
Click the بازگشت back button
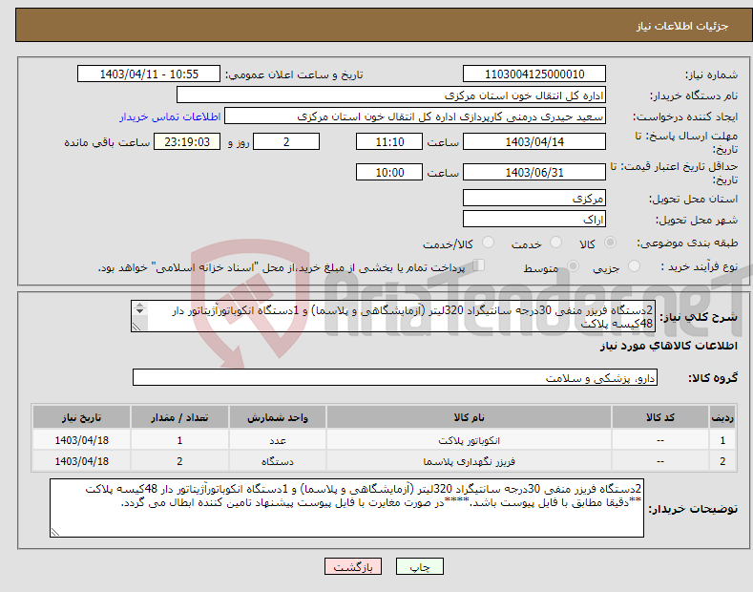353,566
